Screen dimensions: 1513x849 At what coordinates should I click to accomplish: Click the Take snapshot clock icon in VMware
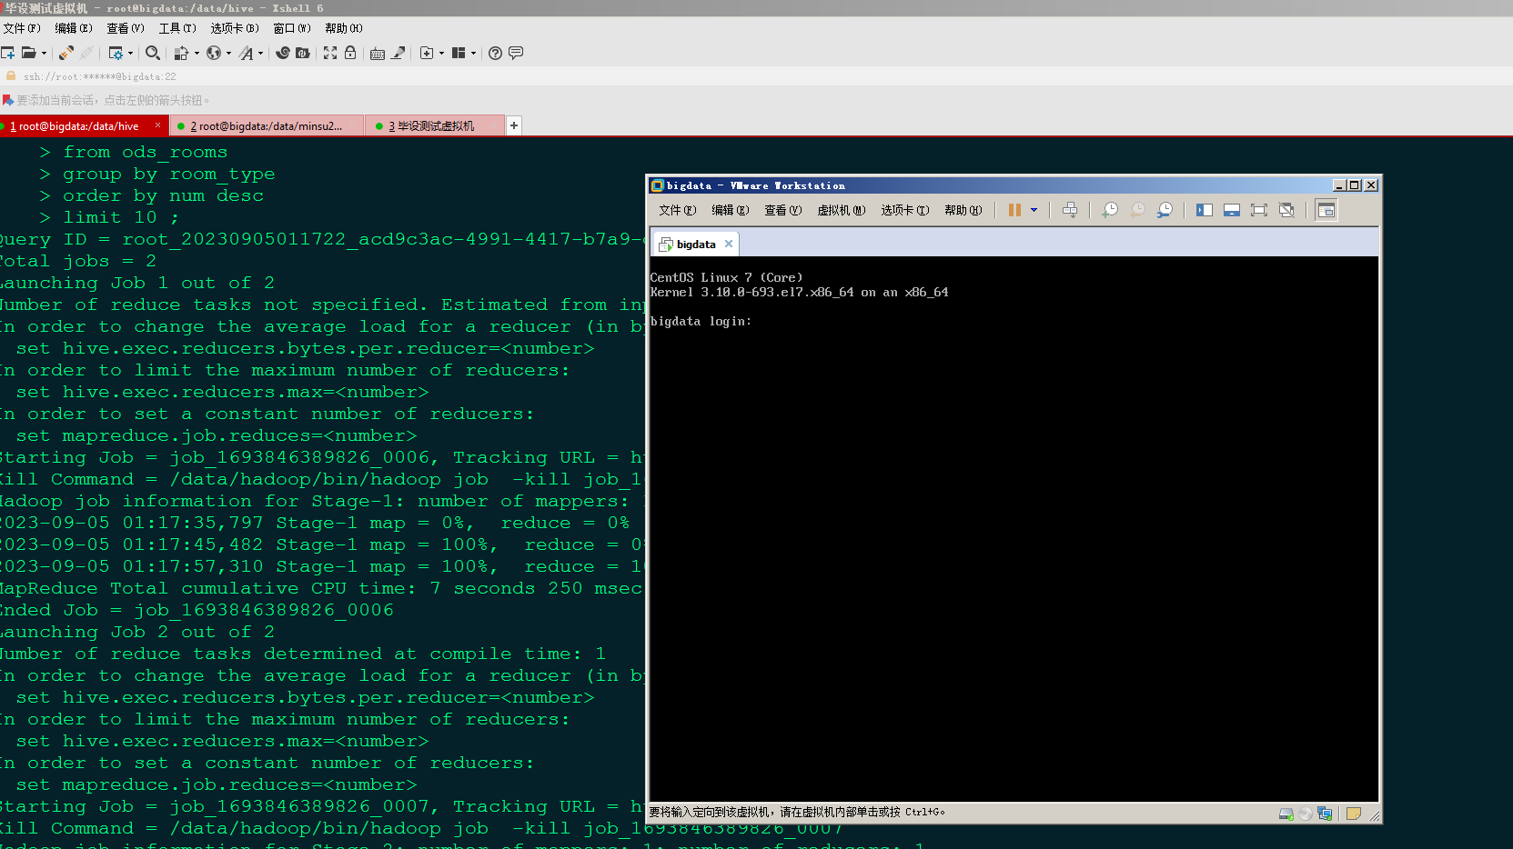coord(1110,210)
